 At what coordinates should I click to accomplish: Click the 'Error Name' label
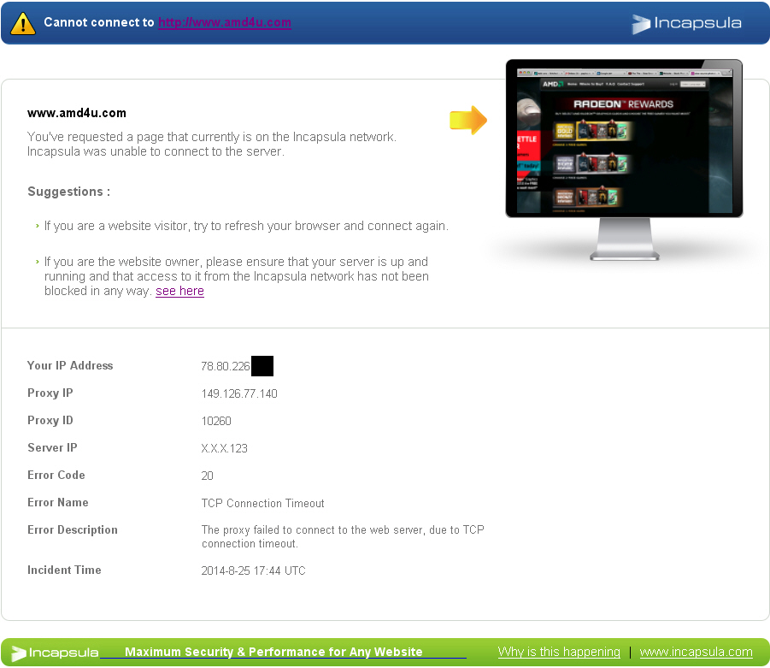tap(58, 503)
